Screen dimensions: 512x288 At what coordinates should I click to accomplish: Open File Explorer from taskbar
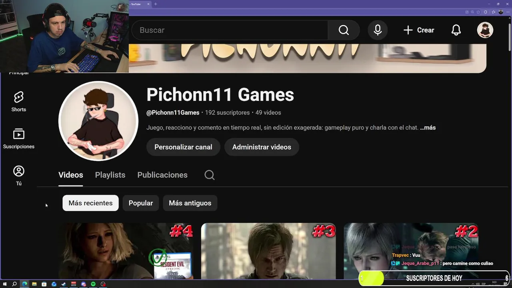34,284
